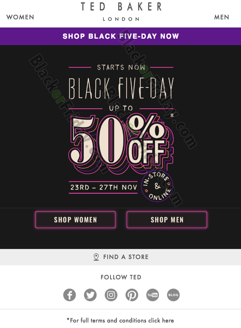
Task: Click the Shop Women button
Action: [75, 220]
